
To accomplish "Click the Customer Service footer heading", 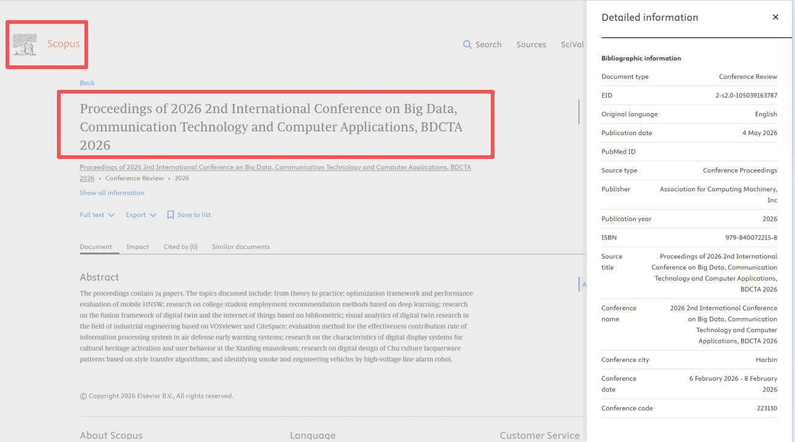I will (540, 436).
